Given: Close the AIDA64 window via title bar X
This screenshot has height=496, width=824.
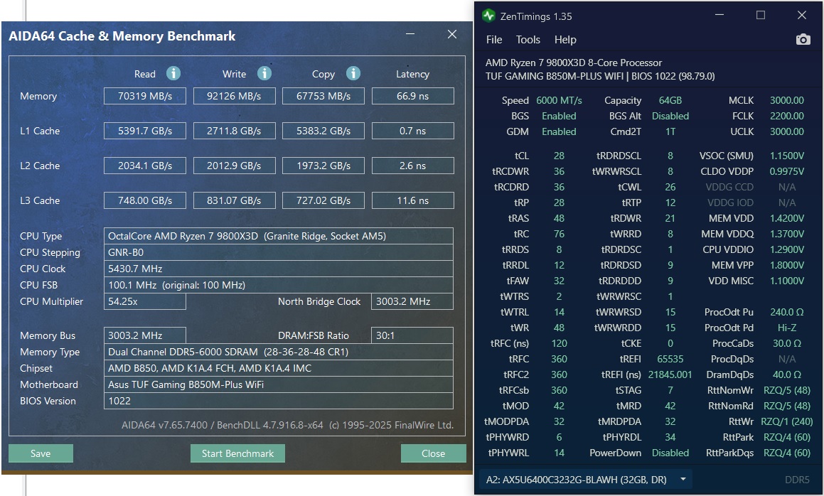Looking at the screenshot, I should [x=452, y=34].
